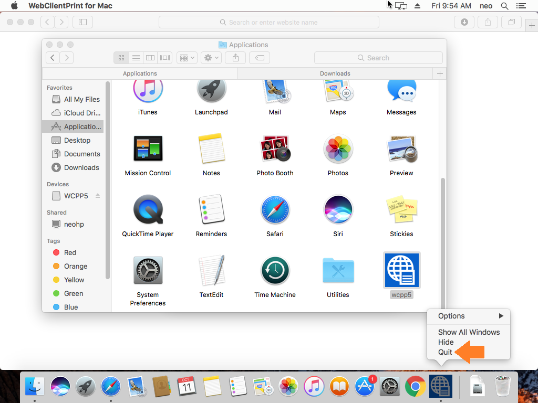This screenshot has width=538, height=403.
Task: Select the TextEdit app icon
Action: tap(211, 270)
